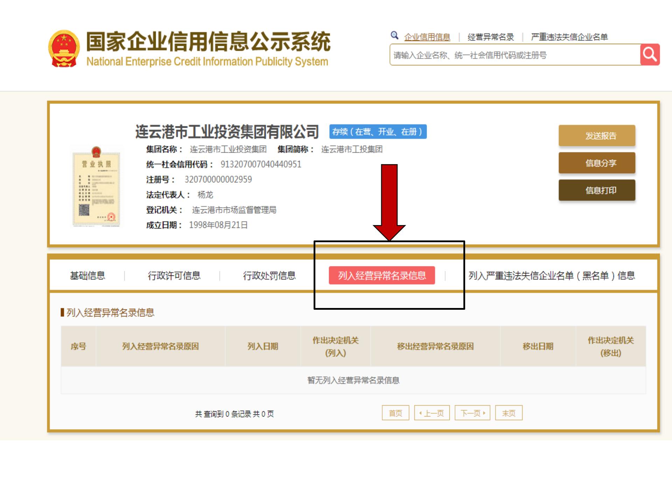
Task: Jump to 末页 last page button
Action: coord(509,413)
